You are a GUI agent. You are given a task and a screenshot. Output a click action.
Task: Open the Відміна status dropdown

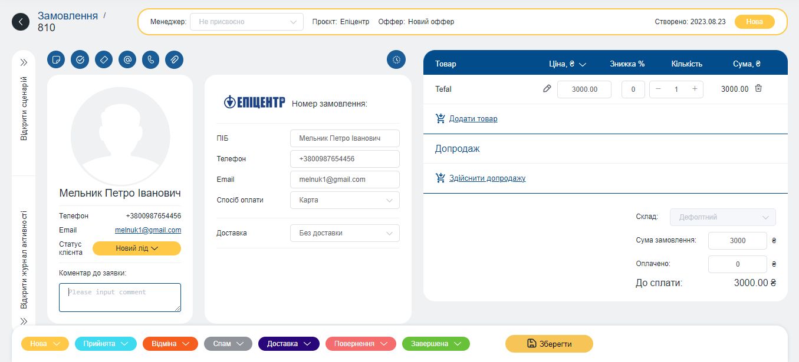pos(170,344)
